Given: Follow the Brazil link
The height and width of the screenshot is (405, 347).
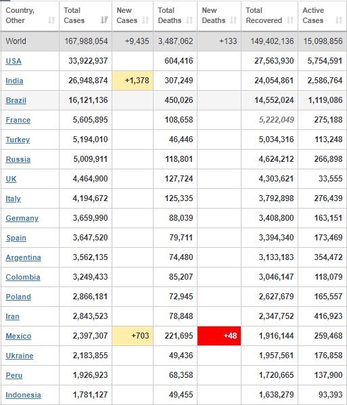Looking at the screenshot, I should [16, 100].
